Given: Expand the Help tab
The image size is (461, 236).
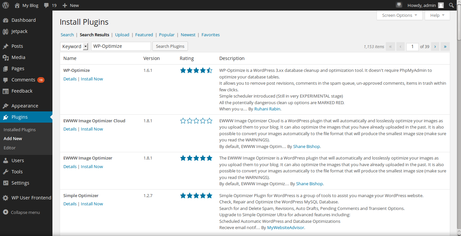Looking at the screenshot, I should click(437, 15).
